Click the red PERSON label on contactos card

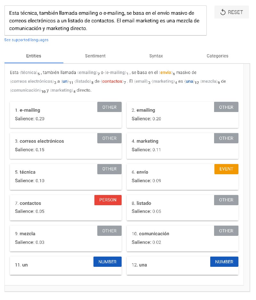point(108,200)
